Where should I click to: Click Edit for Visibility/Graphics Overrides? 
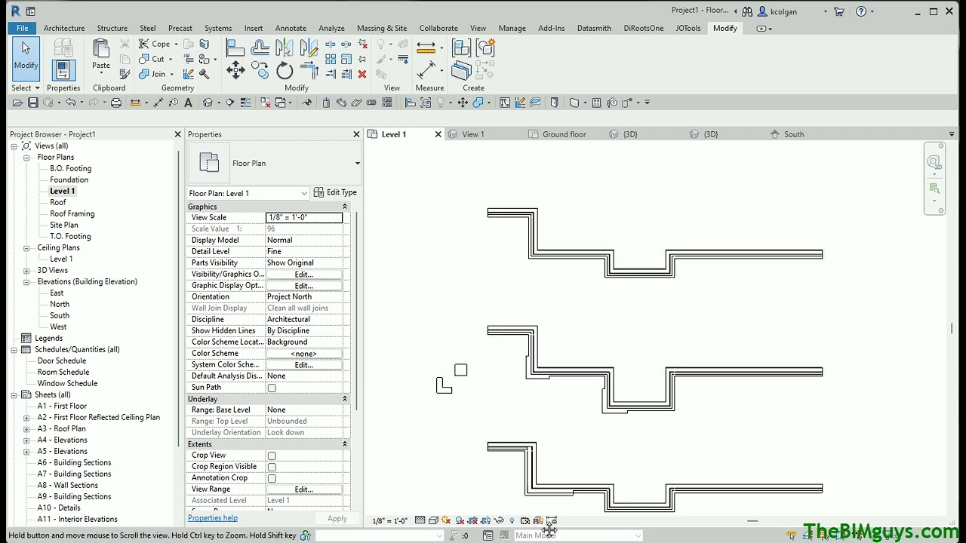coord(304,275)
